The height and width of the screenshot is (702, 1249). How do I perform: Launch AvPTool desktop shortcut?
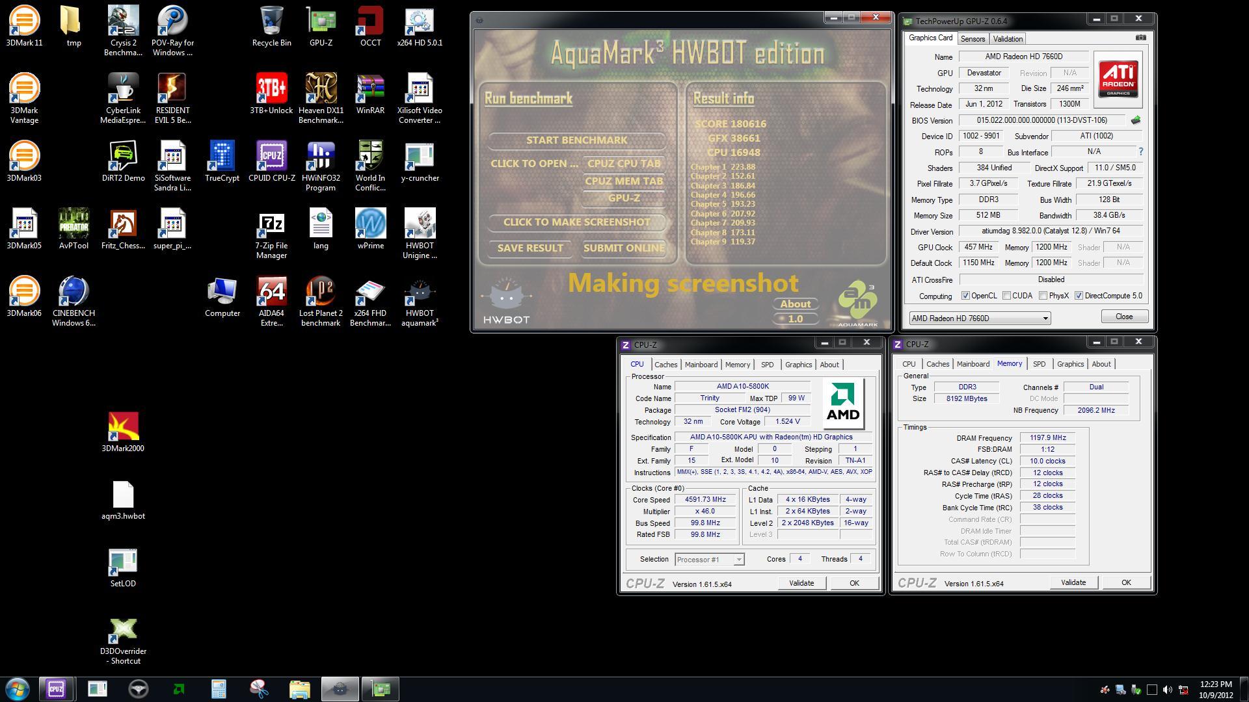coord(74,229)
